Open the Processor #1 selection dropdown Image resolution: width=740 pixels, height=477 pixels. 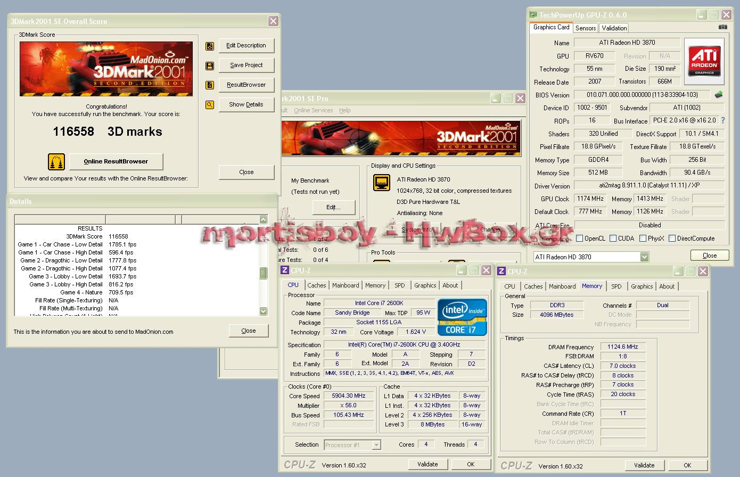coord(376,445)
